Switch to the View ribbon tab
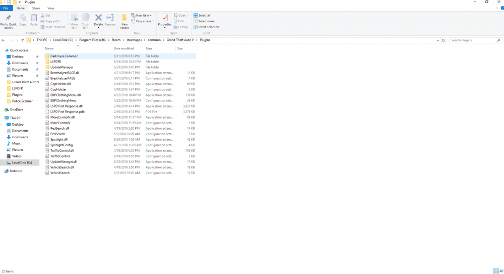The height and width of the screenshot is (274, 504). tap(51, 9)
